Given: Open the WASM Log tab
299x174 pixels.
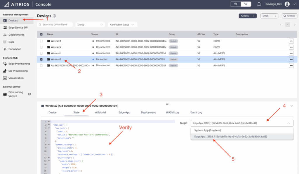Looking at the screenshot, I should point(172,112).
